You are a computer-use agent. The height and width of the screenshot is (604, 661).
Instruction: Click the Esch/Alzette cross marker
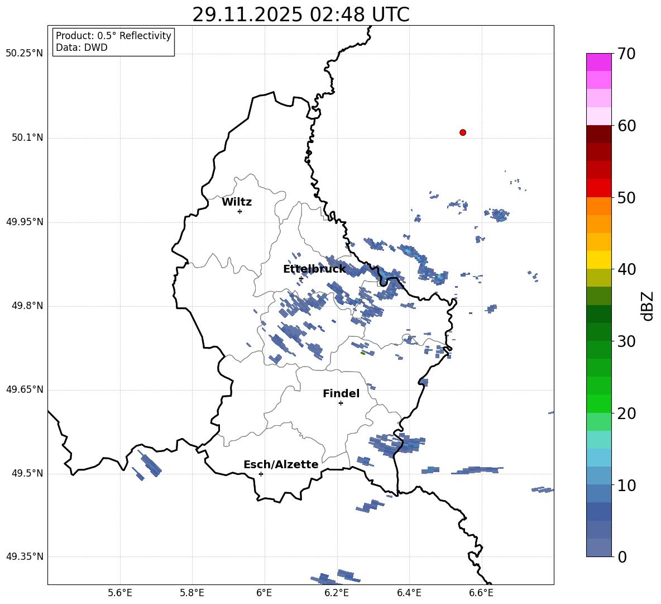(261, 474)
